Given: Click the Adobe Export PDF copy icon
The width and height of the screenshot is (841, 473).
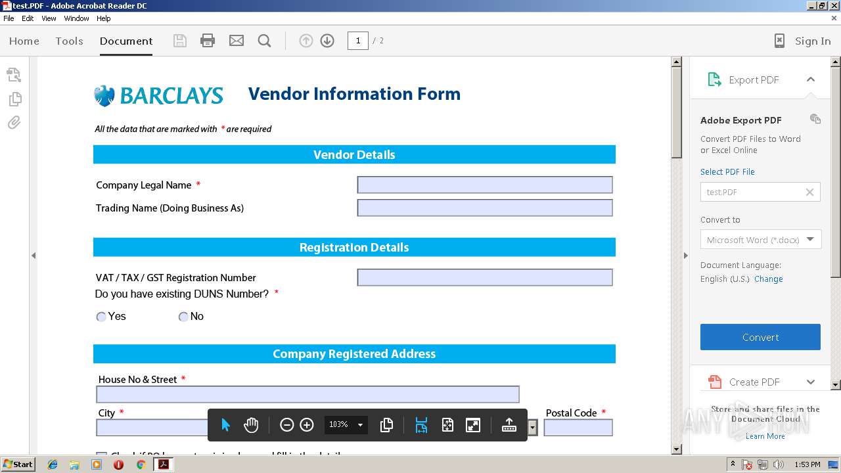Looking at the screenshot, I should click(x=815, y=119).
